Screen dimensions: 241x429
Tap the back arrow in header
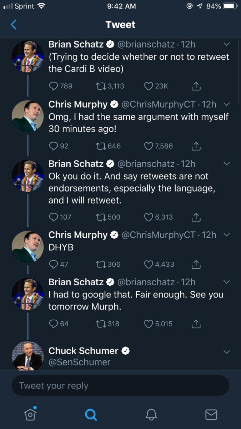tap(14, 24)
